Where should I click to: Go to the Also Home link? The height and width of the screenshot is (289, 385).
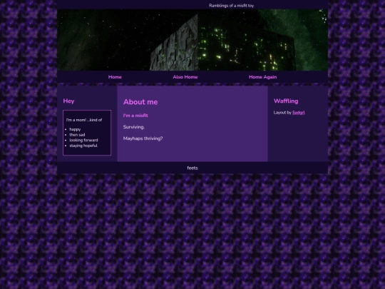[x=185, y=77]
